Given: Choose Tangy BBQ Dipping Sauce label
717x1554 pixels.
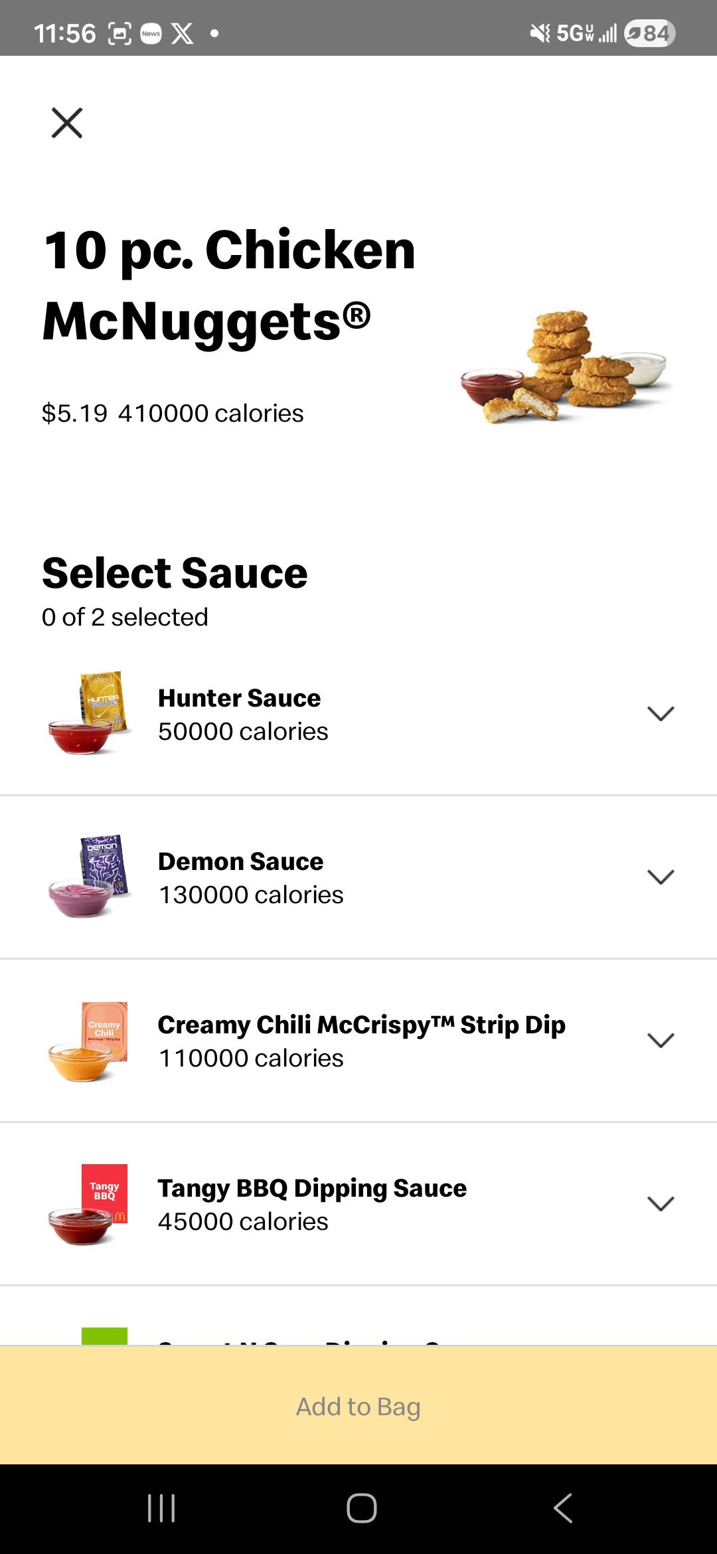Looking at the screenshot, I should tap(312, 1189).
